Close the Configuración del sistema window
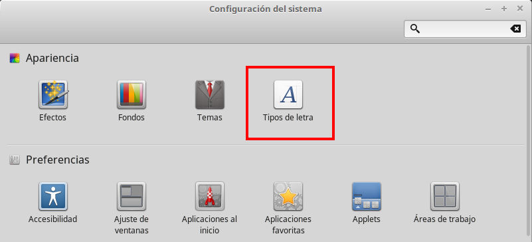 coord(520,9)
